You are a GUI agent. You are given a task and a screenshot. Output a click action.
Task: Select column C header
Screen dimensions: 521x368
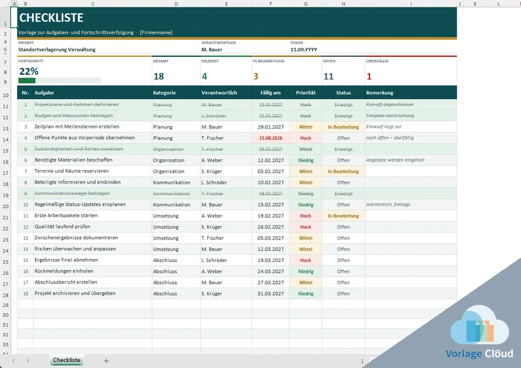click(x=93, y=4)
